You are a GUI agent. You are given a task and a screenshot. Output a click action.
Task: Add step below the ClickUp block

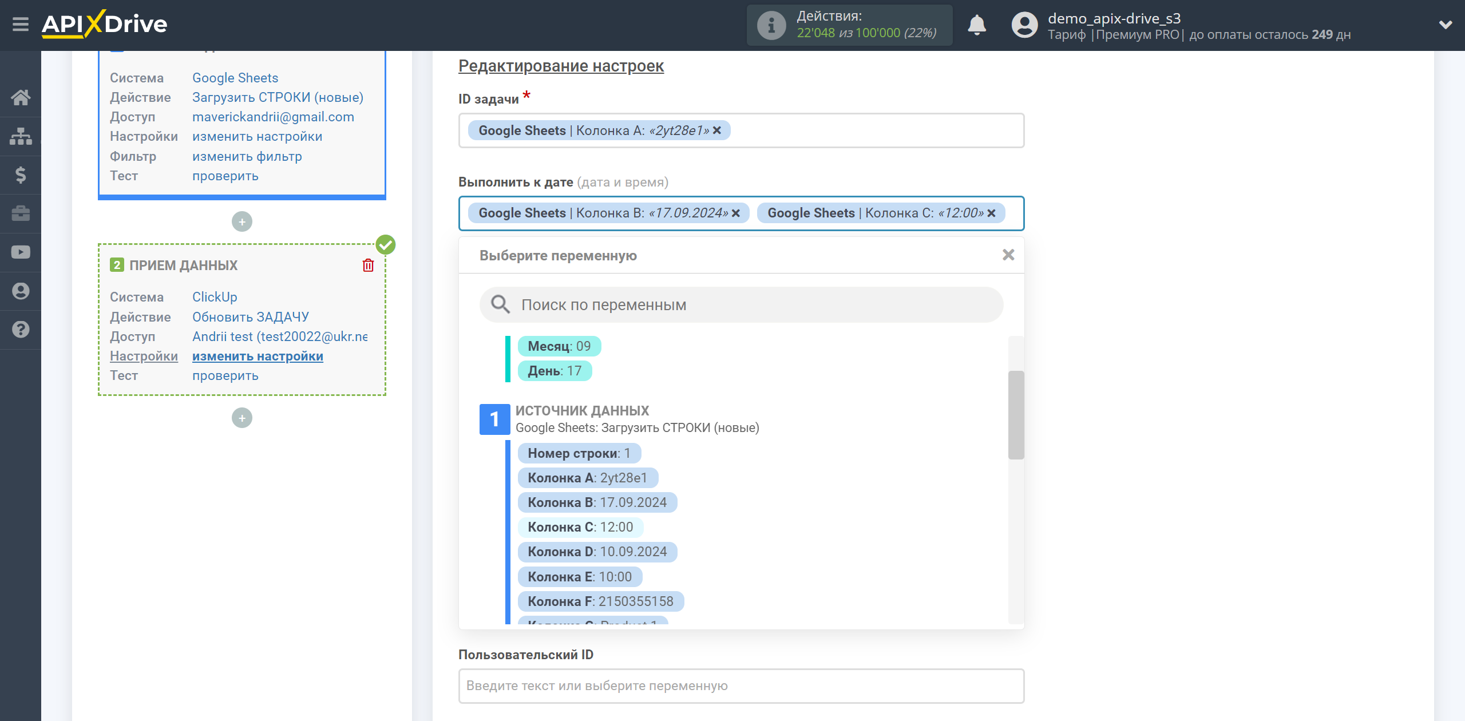click(242, 418)
